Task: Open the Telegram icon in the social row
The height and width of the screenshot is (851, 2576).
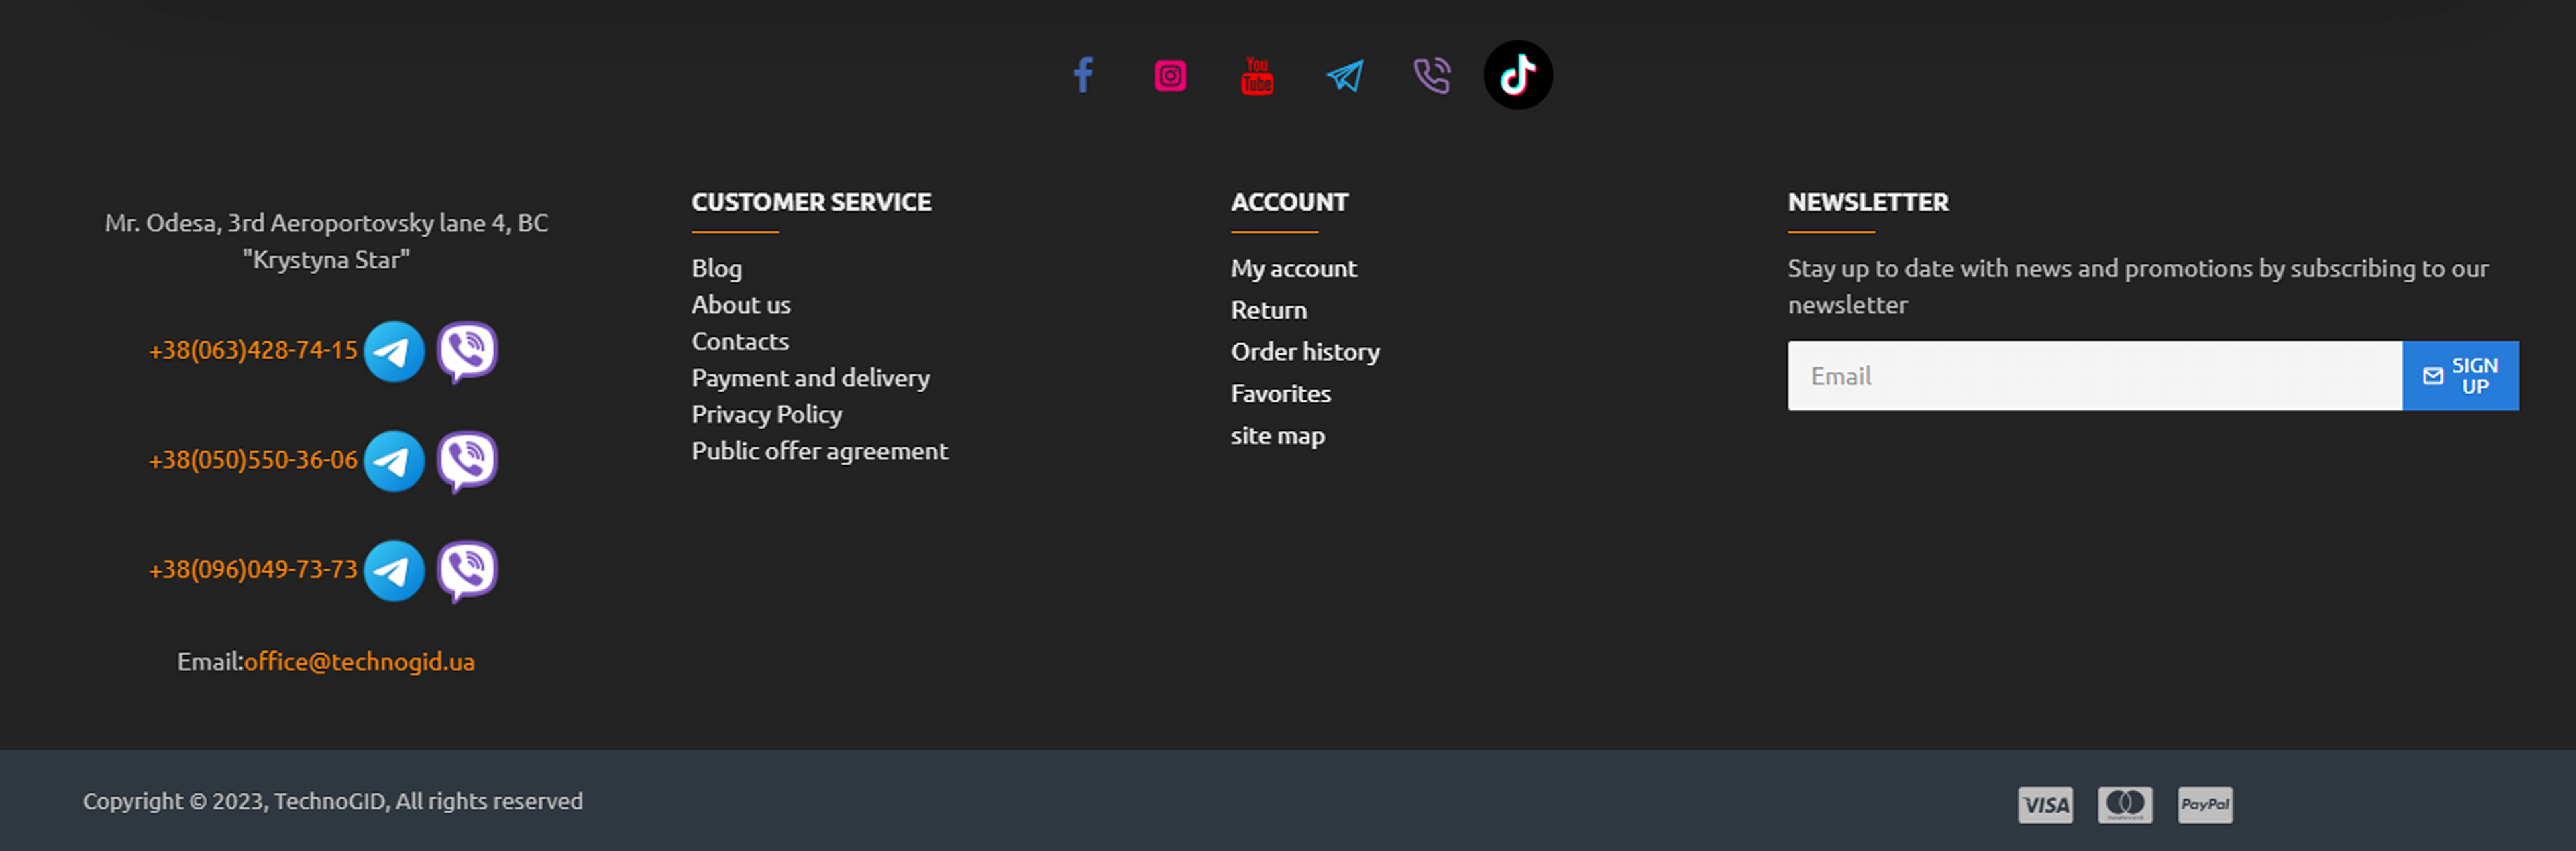Action: [1345, 76]
